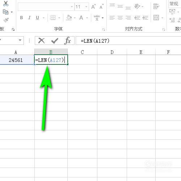181x181 pixels.
Task: Open underline style dropdown arrow
Action: pyautogui.click(x=44, y=18)
